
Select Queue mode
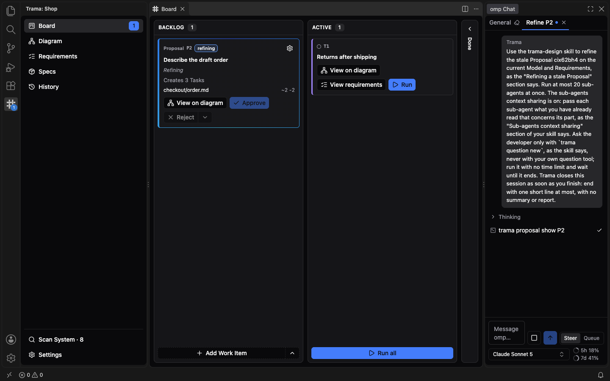tap(591, 338)
